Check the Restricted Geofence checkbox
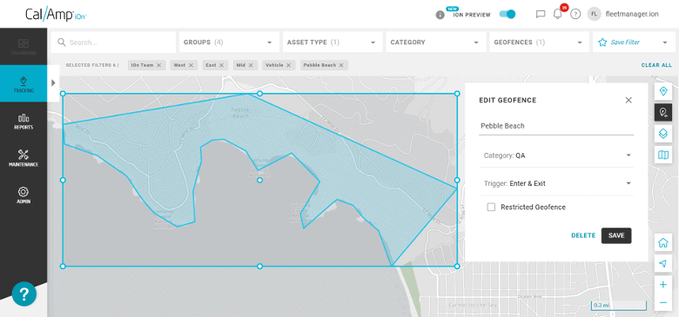The image size is (679, 317). [x=491, y=207]
